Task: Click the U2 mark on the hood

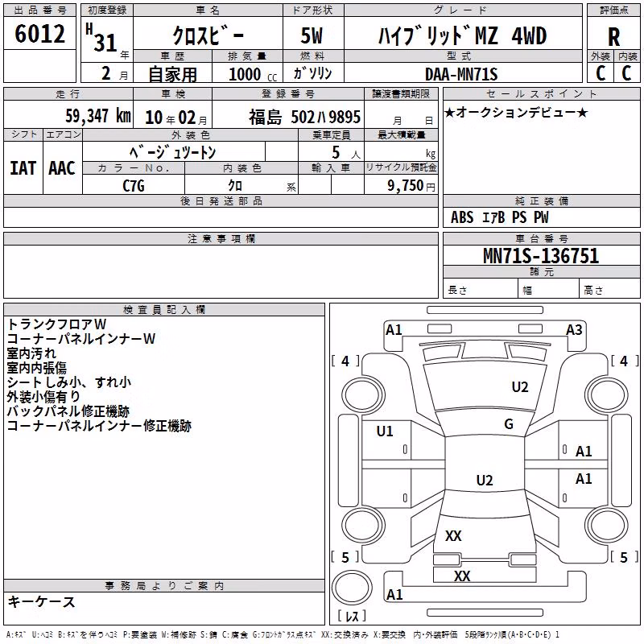Action: point(520,387)
